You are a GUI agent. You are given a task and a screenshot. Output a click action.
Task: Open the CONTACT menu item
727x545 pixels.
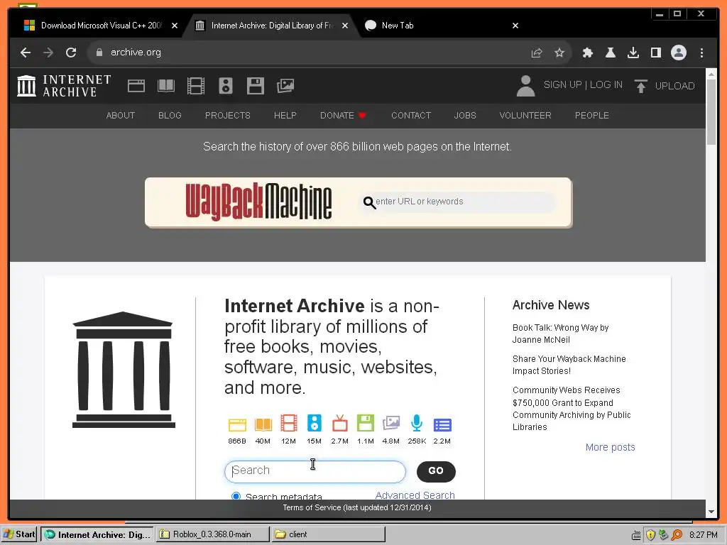click(411, 116)
